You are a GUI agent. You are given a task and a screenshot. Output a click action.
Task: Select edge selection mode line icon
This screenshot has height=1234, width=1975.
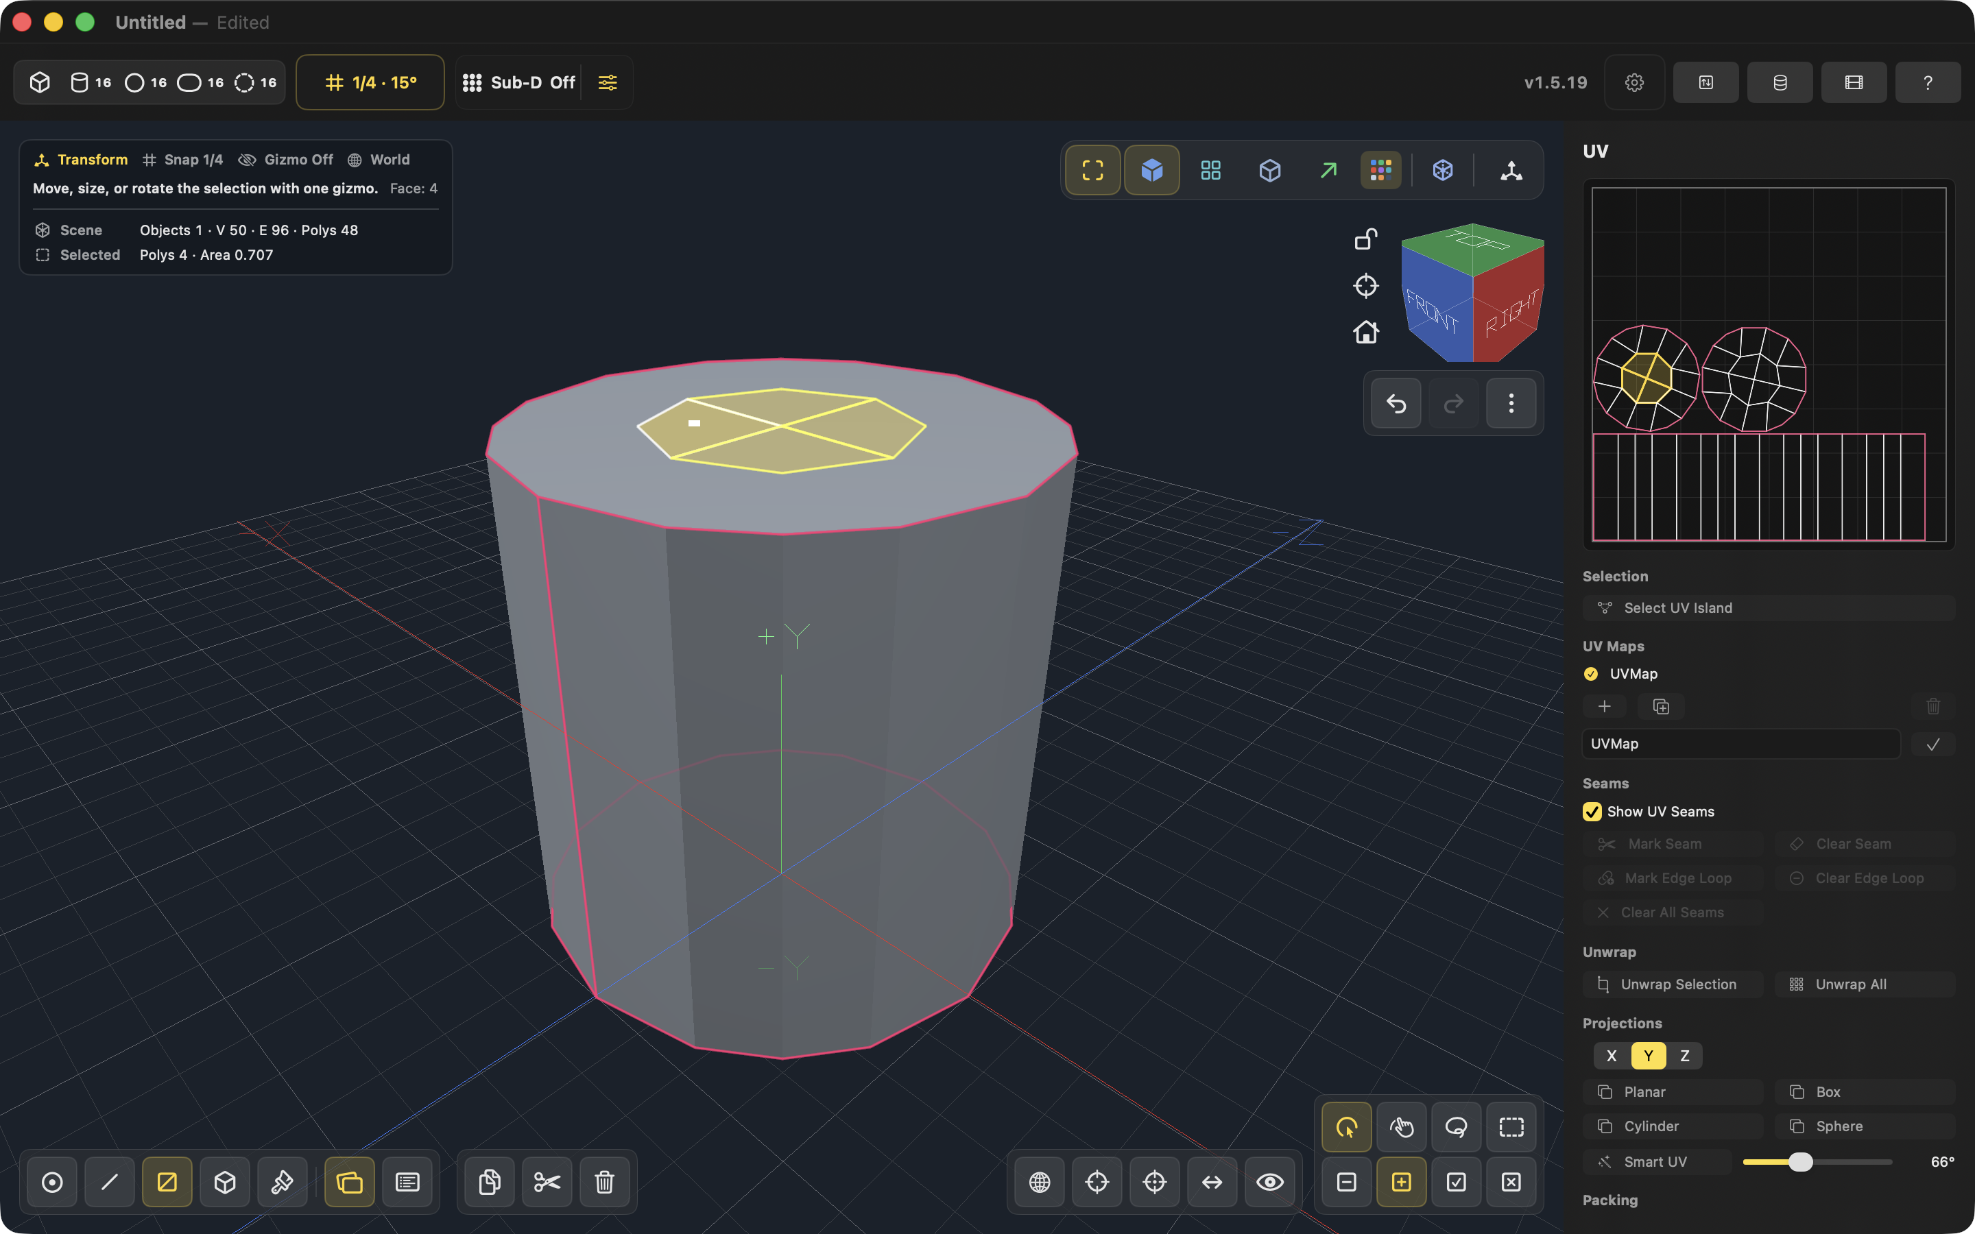coord(109,1182)
